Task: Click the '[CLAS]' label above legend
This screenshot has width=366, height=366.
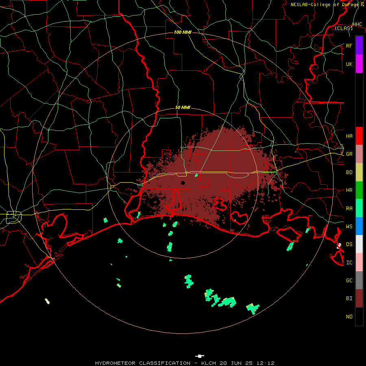Action: point(344,28)
